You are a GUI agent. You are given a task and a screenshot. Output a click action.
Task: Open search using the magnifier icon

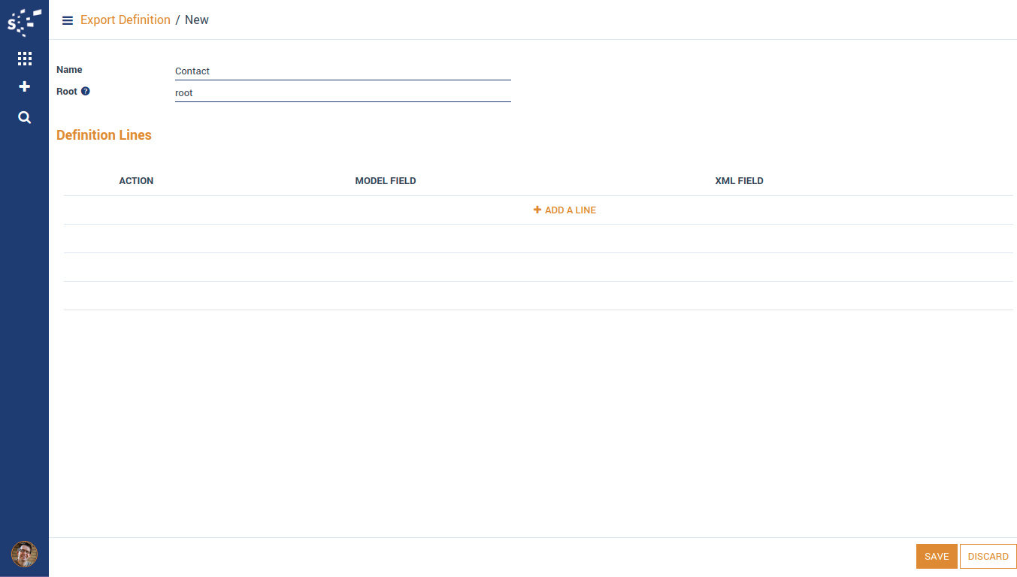point(24,117)
